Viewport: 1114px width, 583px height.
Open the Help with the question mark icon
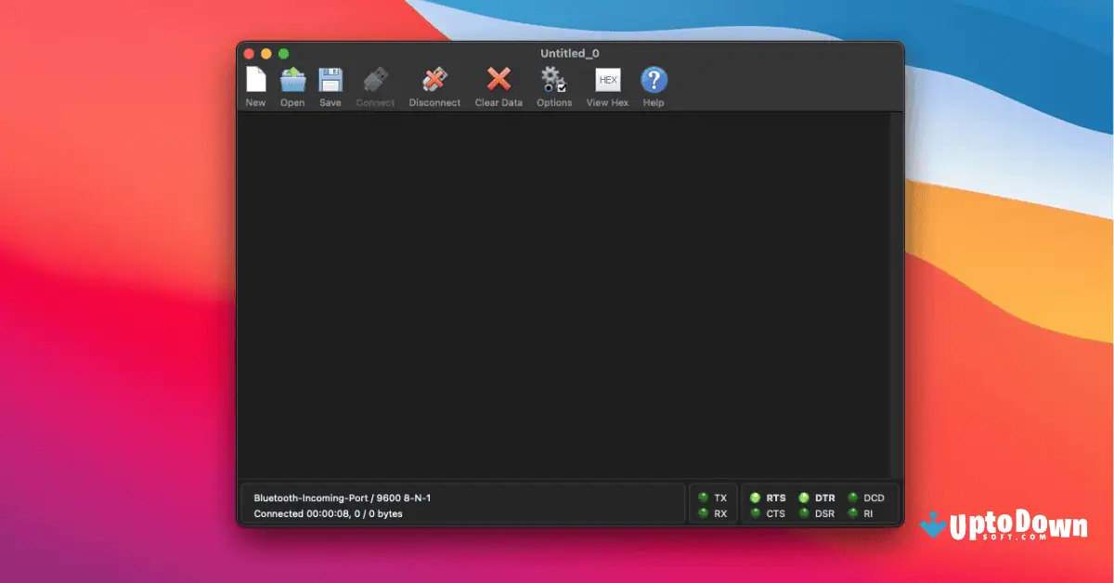coord(654,84)
